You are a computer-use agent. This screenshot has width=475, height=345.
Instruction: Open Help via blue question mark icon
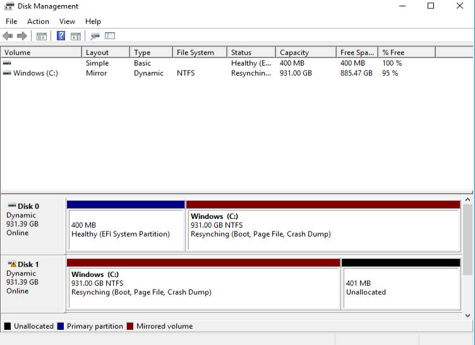point(61,36)
